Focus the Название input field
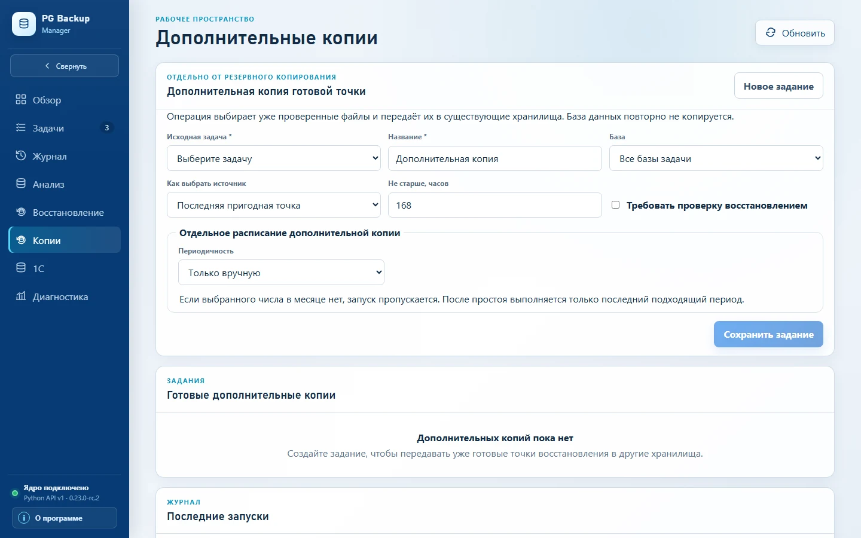 coord(495,158)
